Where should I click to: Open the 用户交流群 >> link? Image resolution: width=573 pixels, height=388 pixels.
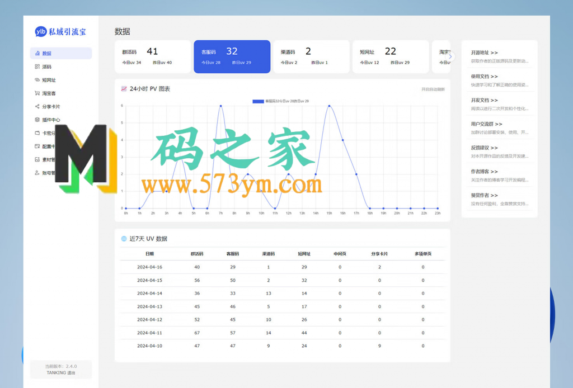click(x=486, y=124)
